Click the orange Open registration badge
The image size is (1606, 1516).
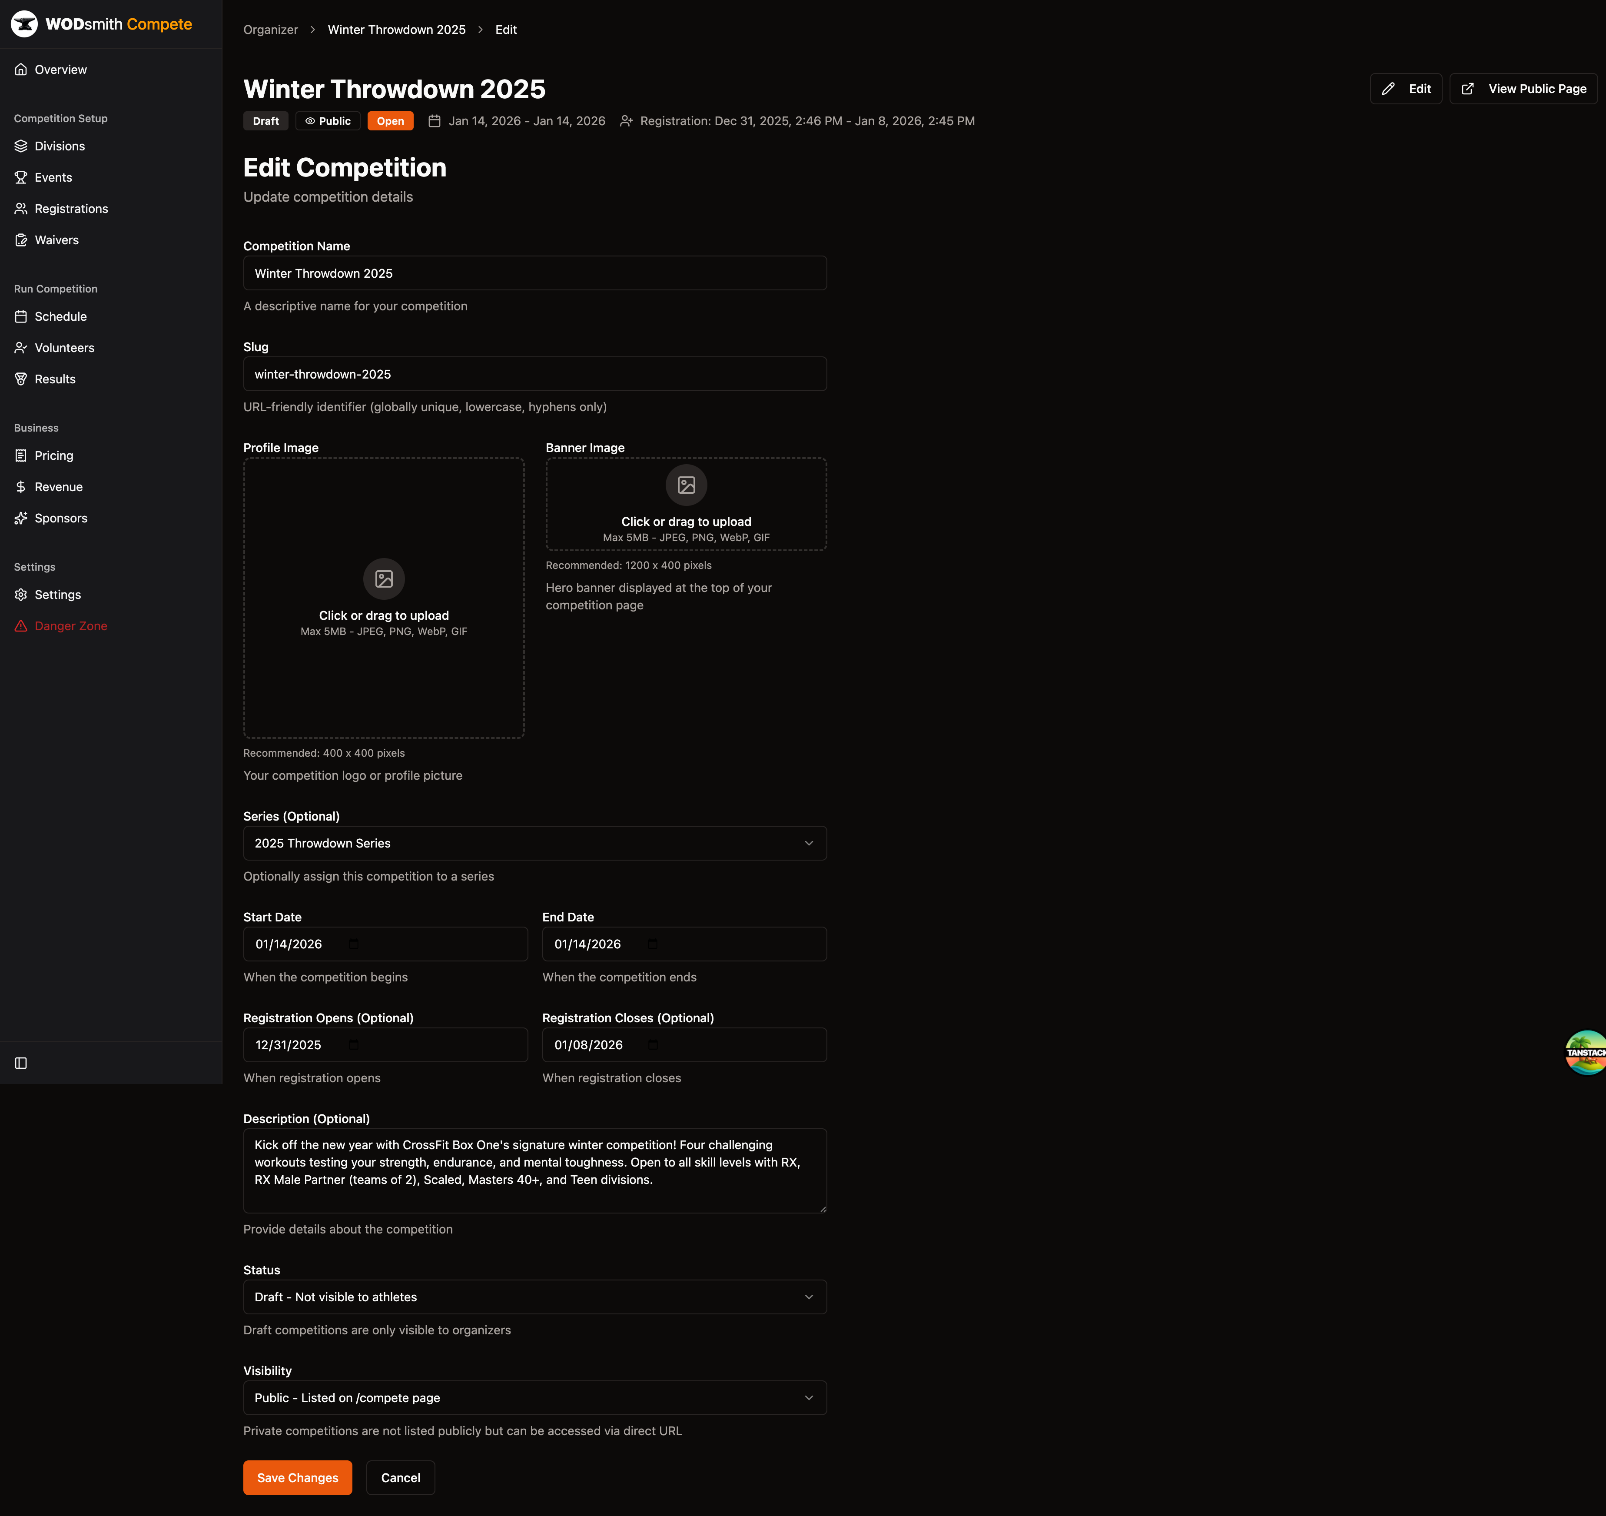point(390,121)
